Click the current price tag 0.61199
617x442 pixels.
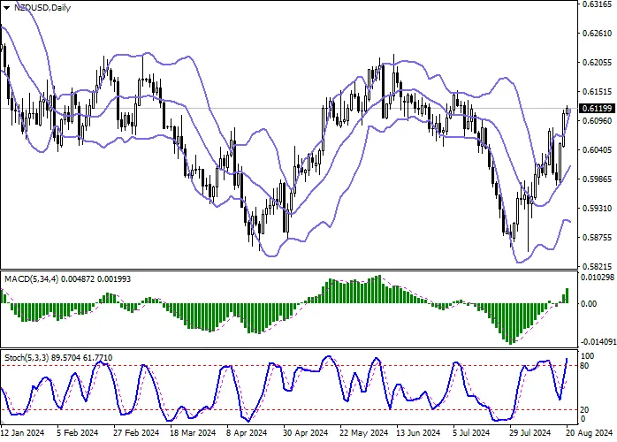(x=597, y=108)
